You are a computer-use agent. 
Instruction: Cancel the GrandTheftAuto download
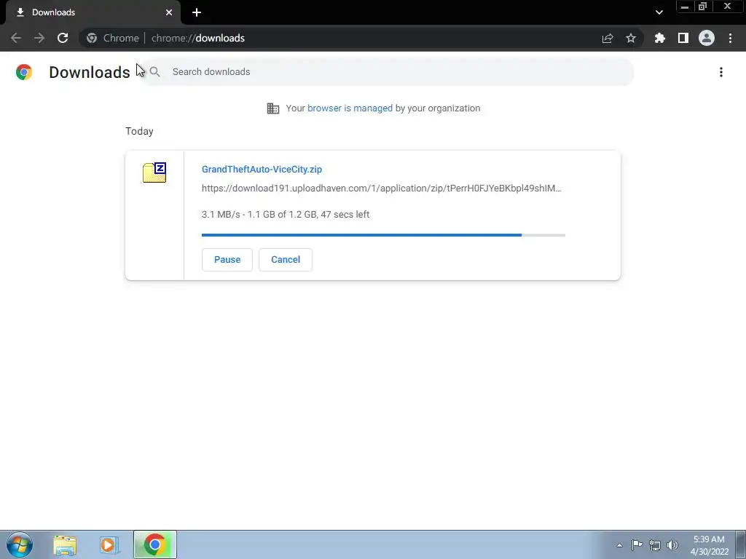point(286,260)
